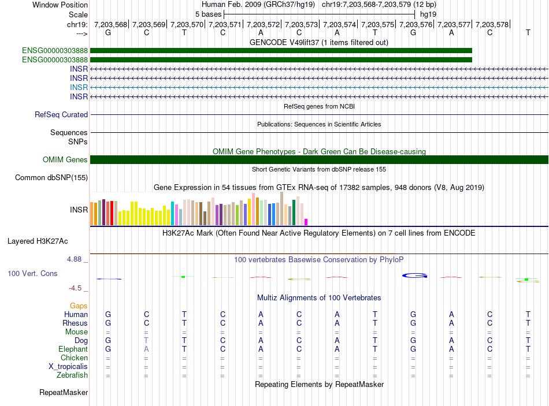This screenshot has height=406, width=549.
Task: Click the RepeatMasker track label
Action: point(64,392)
